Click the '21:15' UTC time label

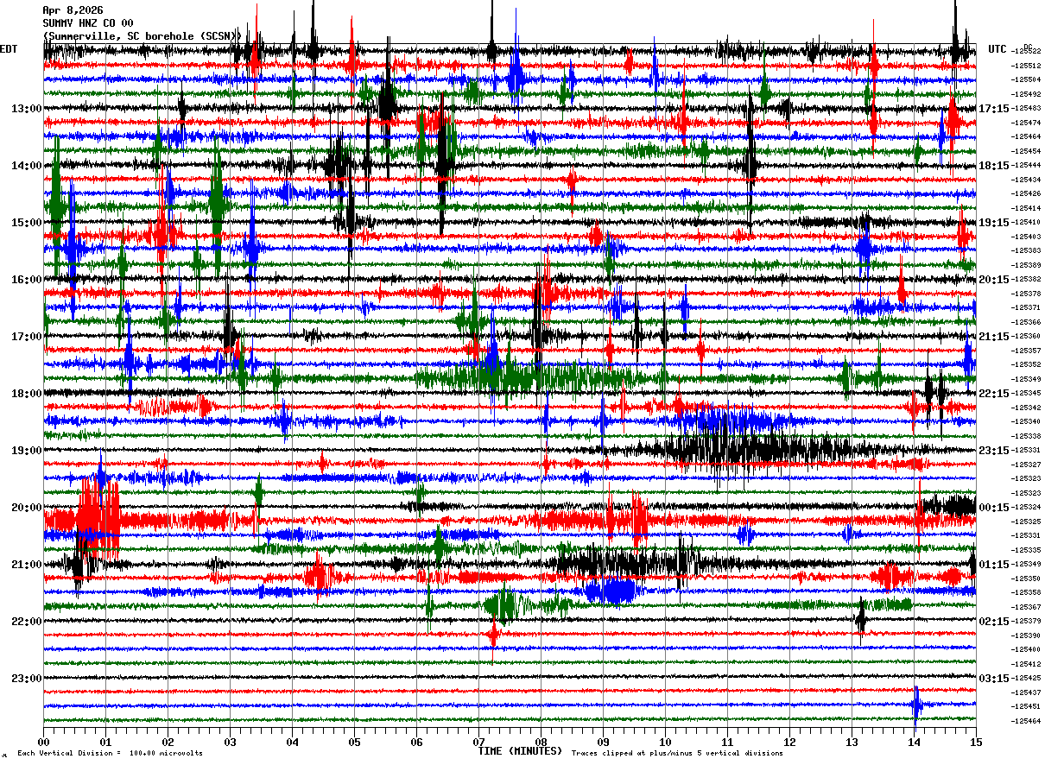point(993,337)
